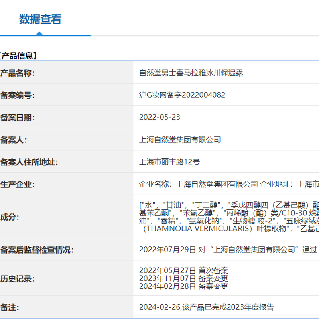
Task: Click the 备案人住所地址 row label
Action: point(29,162)
